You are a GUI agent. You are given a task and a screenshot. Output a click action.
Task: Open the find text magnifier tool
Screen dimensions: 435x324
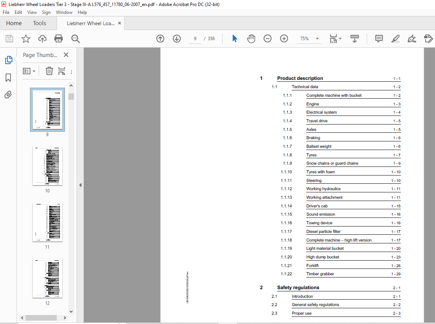point(75,39)
